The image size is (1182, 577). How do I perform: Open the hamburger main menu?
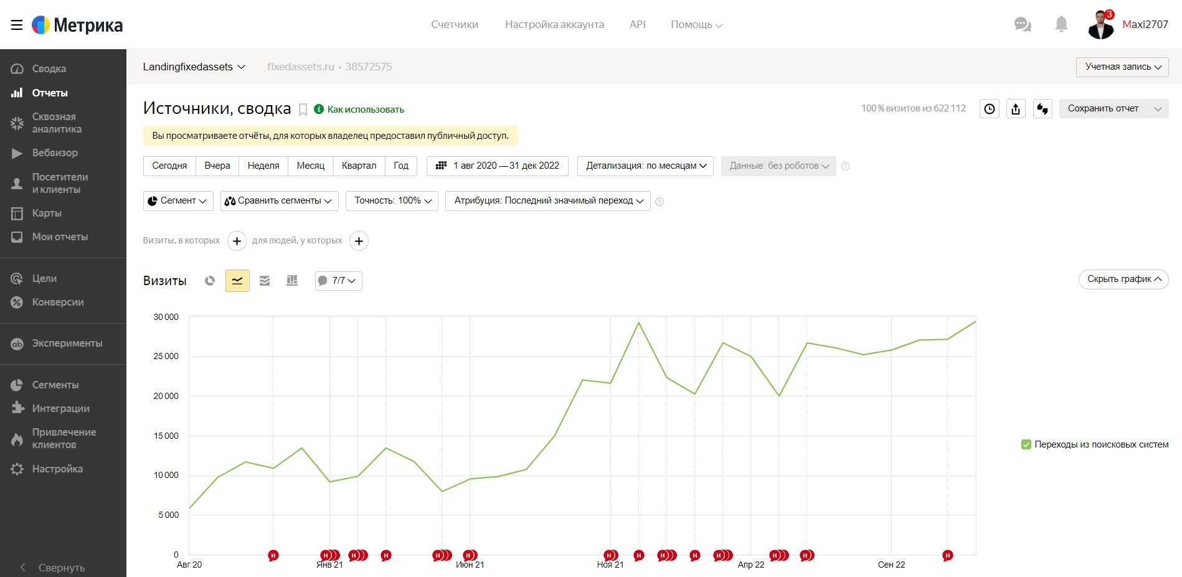click(17, 25)
